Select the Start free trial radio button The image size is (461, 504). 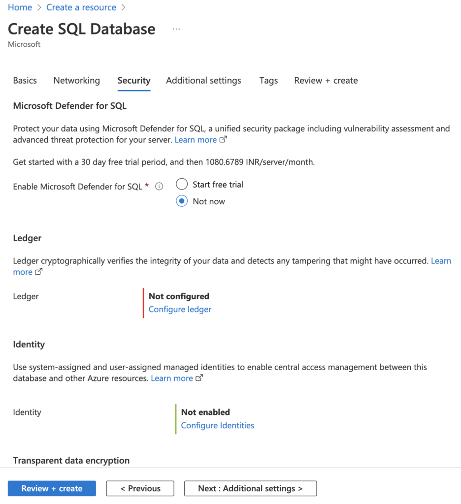point(182,185)
